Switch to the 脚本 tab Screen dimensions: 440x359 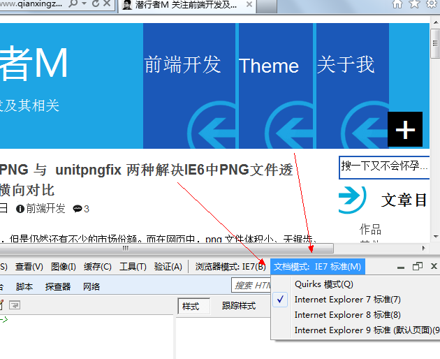pyautogui.click(x=24, y=286)
